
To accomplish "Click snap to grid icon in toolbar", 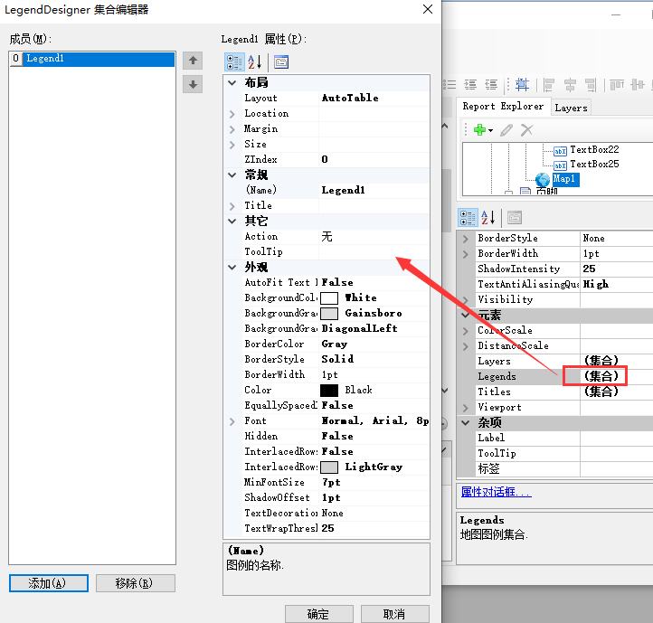I will [522, 85].
